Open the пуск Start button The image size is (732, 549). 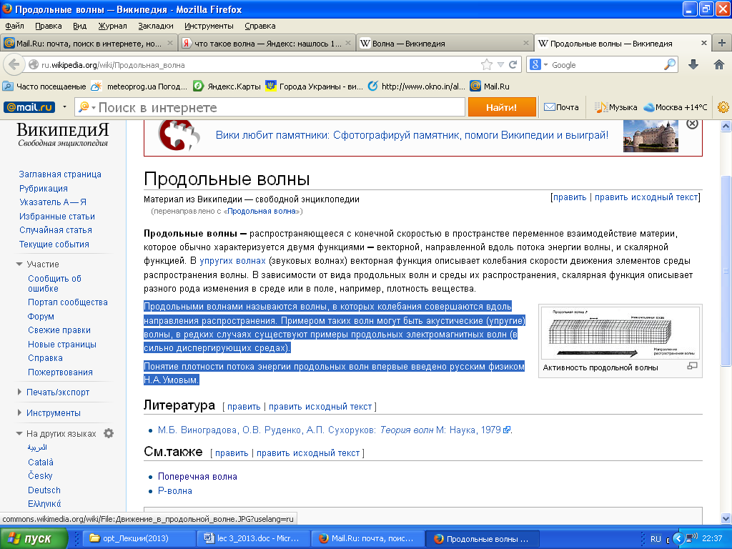pyautogui.click(x=34, y=539)
